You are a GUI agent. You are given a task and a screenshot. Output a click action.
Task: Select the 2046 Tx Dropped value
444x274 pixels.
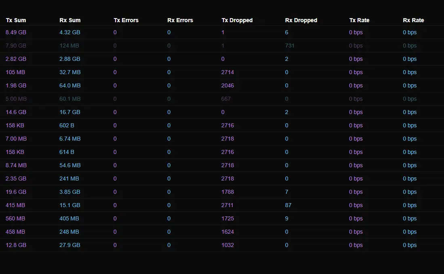(x=227, y=85)
